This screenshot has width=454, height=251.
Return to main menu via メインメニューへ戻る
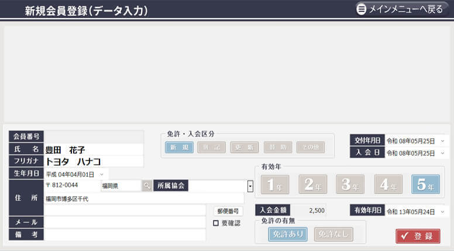(402, 9)
